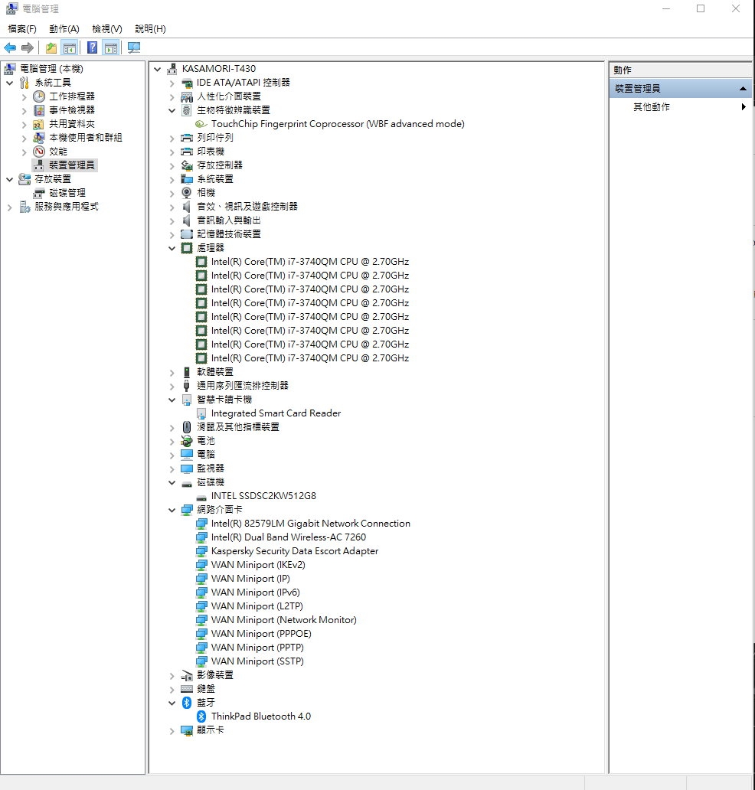Select Intel(R) 82579LM Gigabit Network Connection
Screen dimensions: 755x790
(310, 524)
